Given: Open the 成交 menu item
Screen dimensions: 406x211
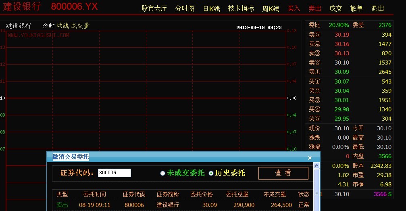Looking at the screenshot, I should (x=335, y=8).
